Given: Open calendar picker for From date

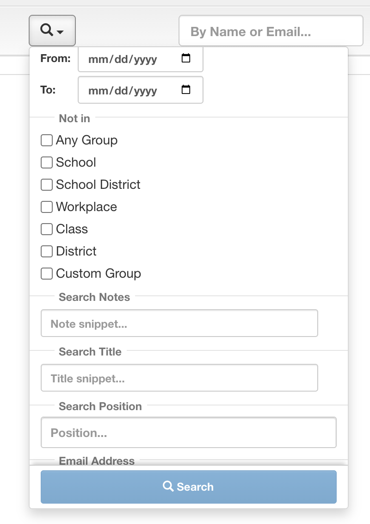Looking at the screenshot, I should (x=185, y=58).
